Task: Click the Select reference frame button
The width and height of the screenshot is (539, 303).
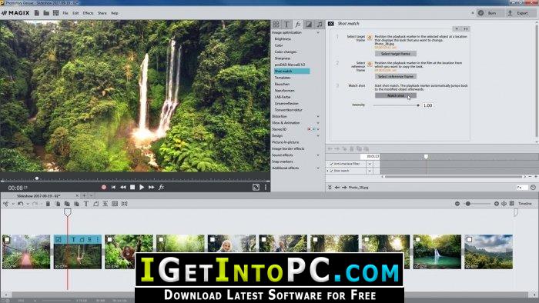Action: [396, 77]
